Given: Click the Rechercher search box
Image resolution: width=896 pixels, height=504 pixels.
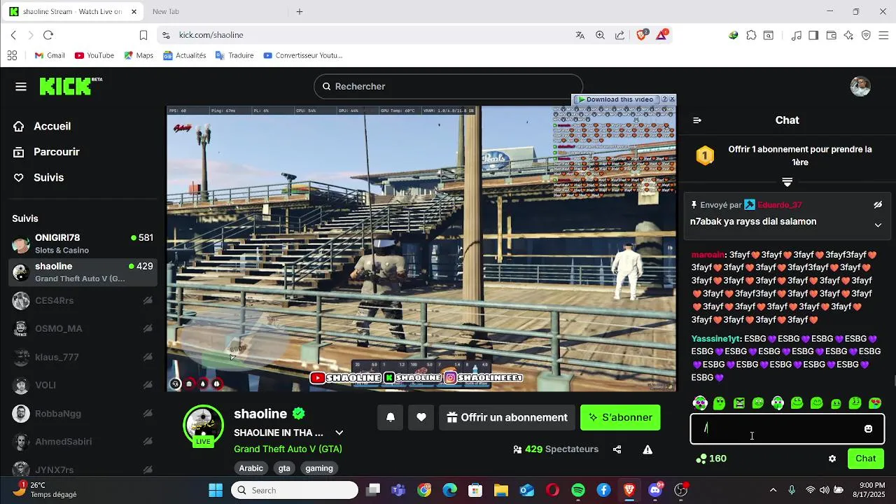Looking at the screenshot, I should coord(448,86).
